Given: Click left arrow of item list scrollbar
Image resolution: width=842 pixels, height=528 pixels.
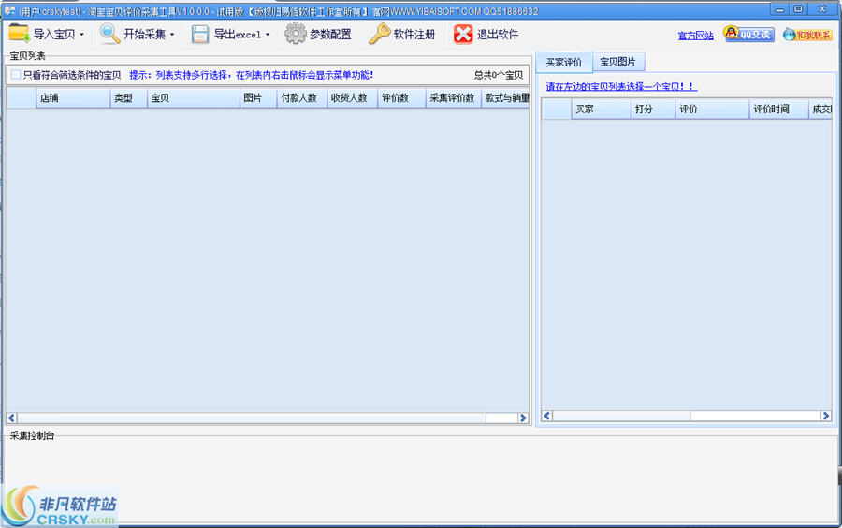Looking at the screenshot, I should tap(11, 418).
